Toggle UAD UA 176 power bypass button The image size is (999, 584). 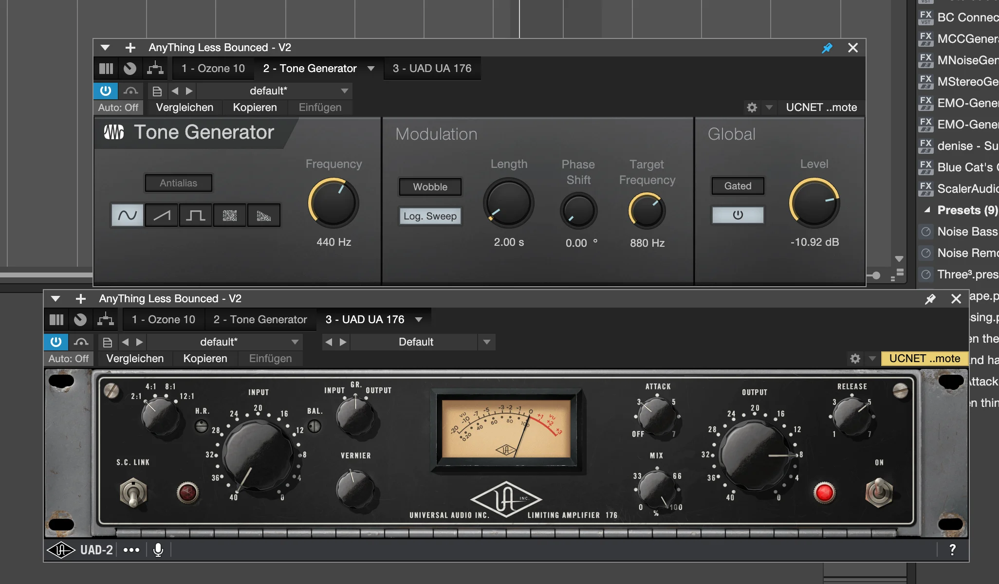(x=56, y=342)
